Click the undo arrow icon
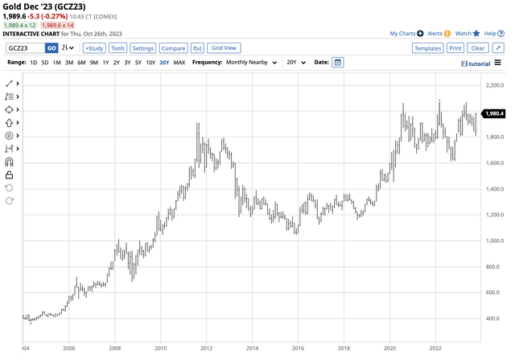The width and height of the screenshot is (515, 364). tap(9, 188)
